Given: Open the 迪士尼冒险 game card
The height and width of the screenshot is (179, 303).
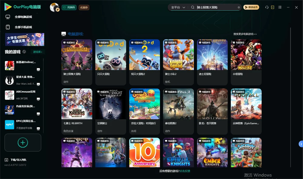Looking at the screenshot, I should [x=212, y=62].
